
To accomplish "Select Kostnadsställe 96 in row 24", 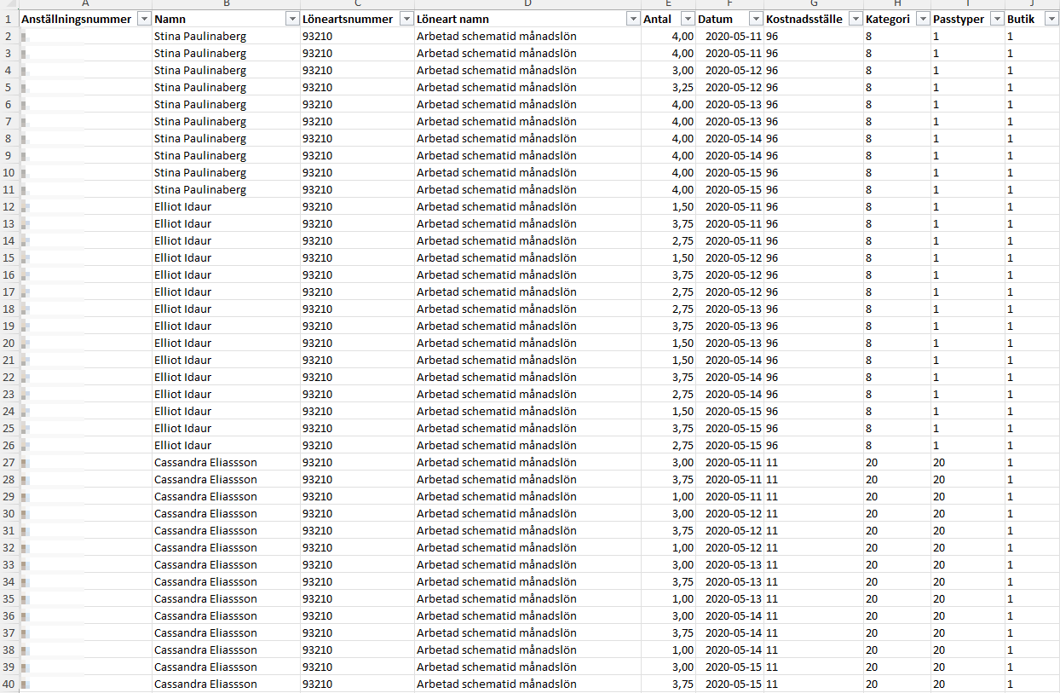I will tap(814, 411).
